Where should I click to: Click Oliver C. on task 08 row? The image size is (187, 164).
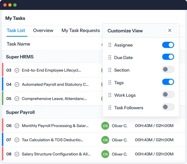pyautogui.click(x=119, y=154)
